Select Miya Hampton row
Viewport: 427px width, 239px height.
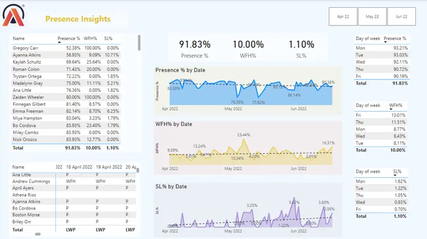(x=66, y=118)
